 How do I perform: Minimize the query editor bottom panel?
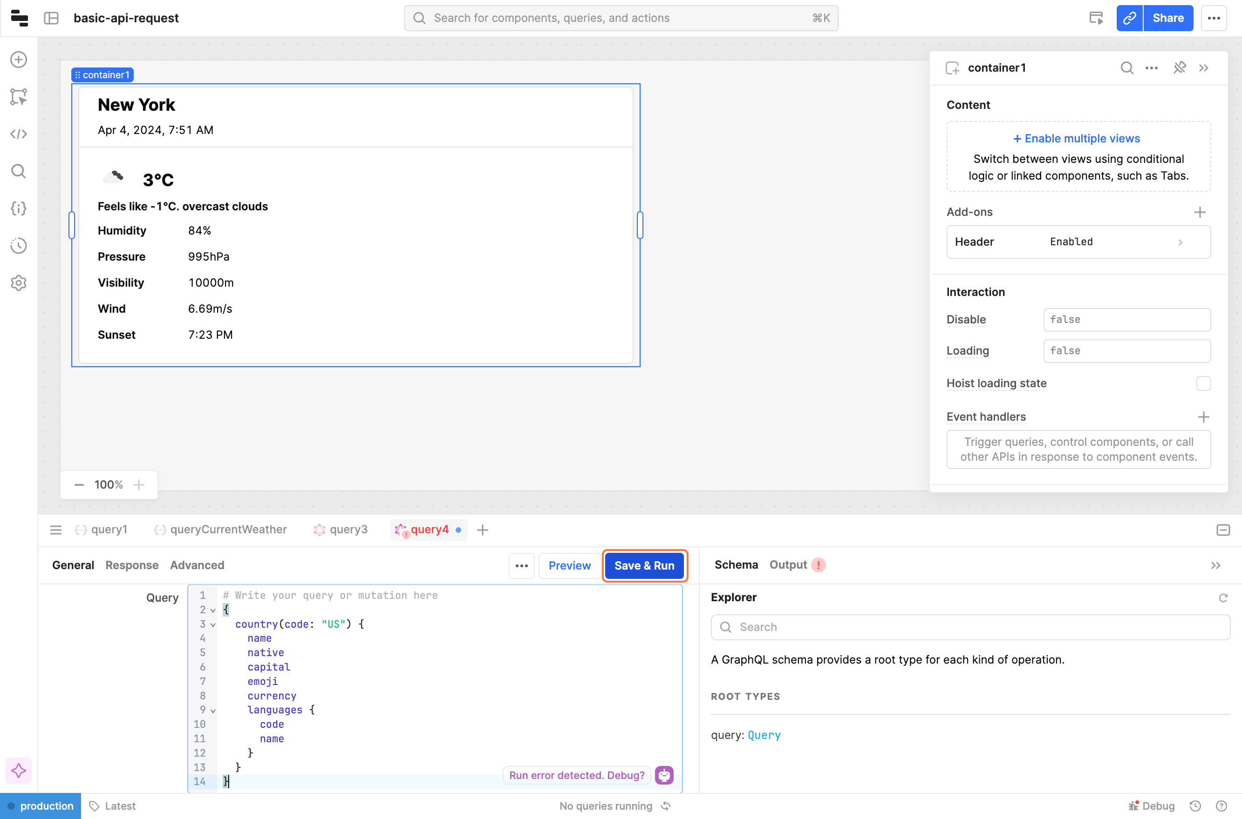1222,530
